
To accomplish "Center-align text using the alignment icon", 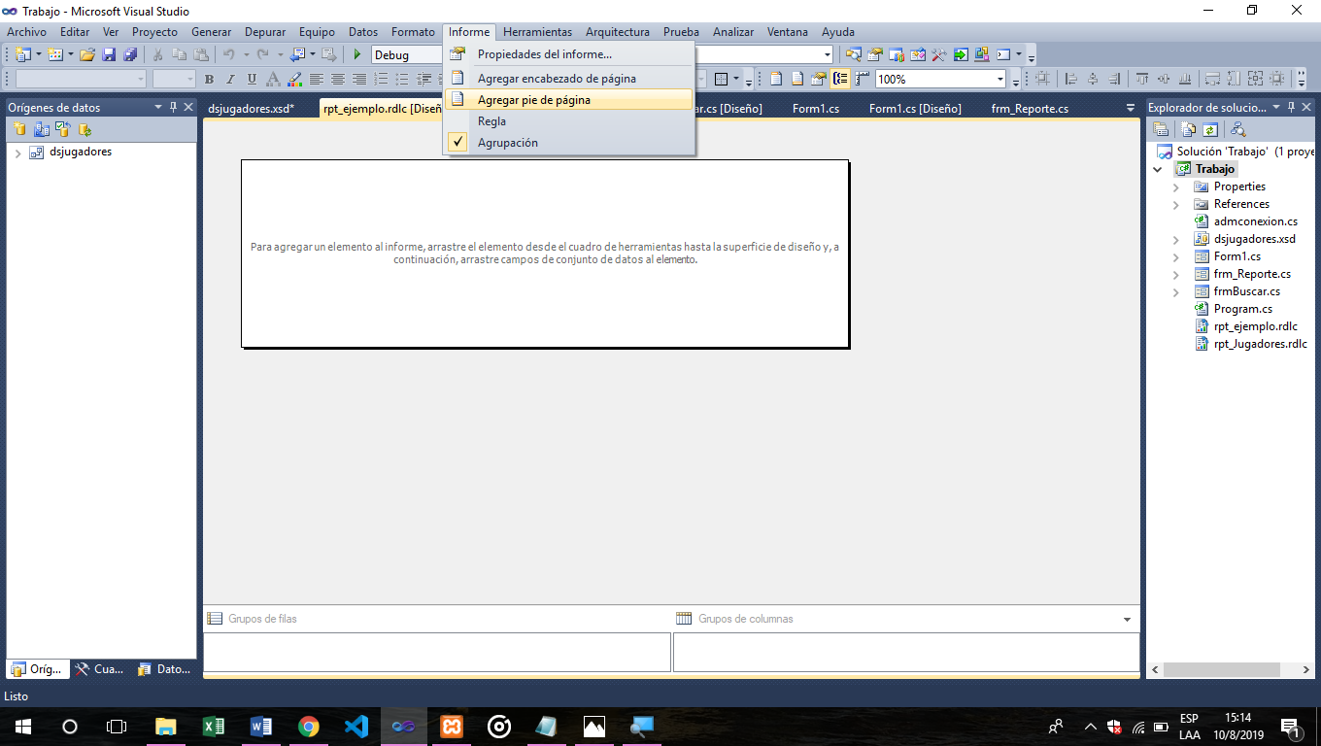I will pyautogui.click(x=337, y=79).
